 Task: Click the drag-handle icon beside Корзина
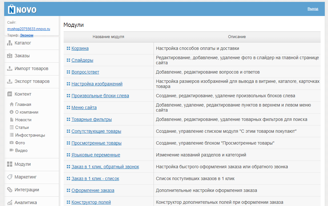(68, 48)
